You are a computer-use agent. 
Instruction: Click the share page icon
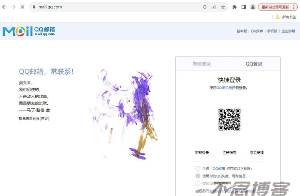coord(214,7)
